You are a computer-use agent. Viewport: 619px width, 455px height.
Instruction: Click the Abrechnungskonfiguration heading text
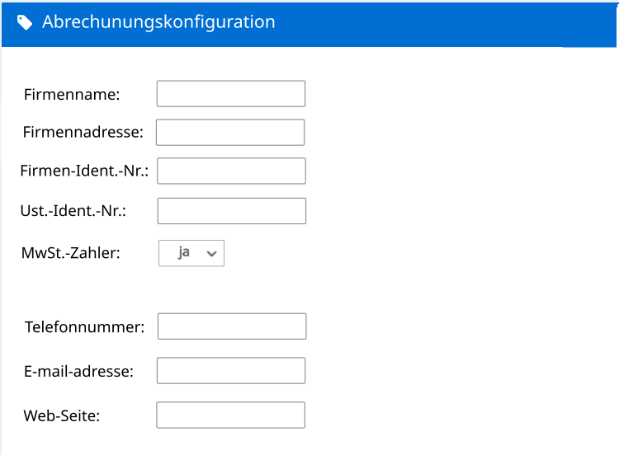click(x=158, y=22)
